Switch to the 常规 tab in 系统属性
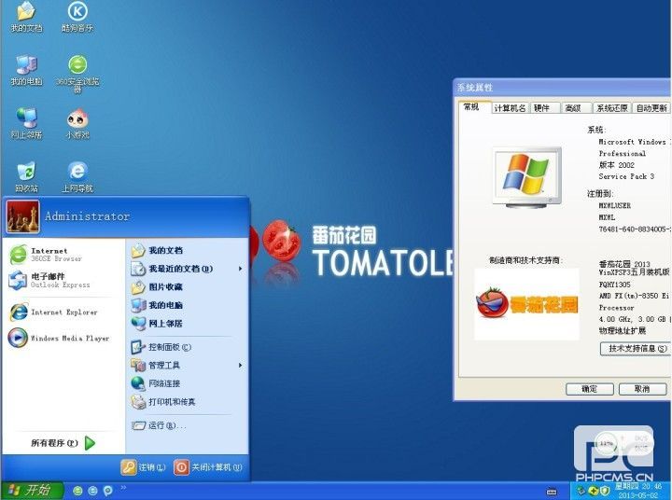Image resolution: width=672 pixels, height=500 pixels. 473,107
